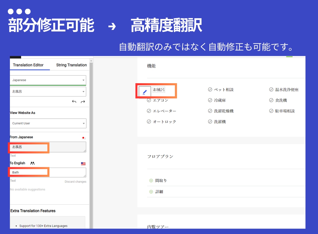
Task: Click the ペット相談 feature text
Action: (x=224, y=90)
